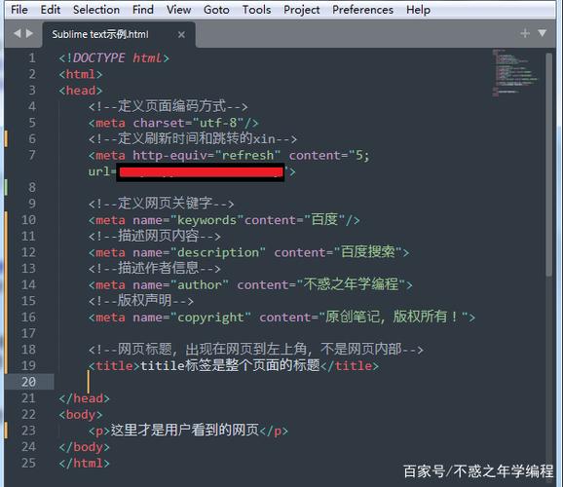Click the name="description" attribute

[x=200, y=252]
